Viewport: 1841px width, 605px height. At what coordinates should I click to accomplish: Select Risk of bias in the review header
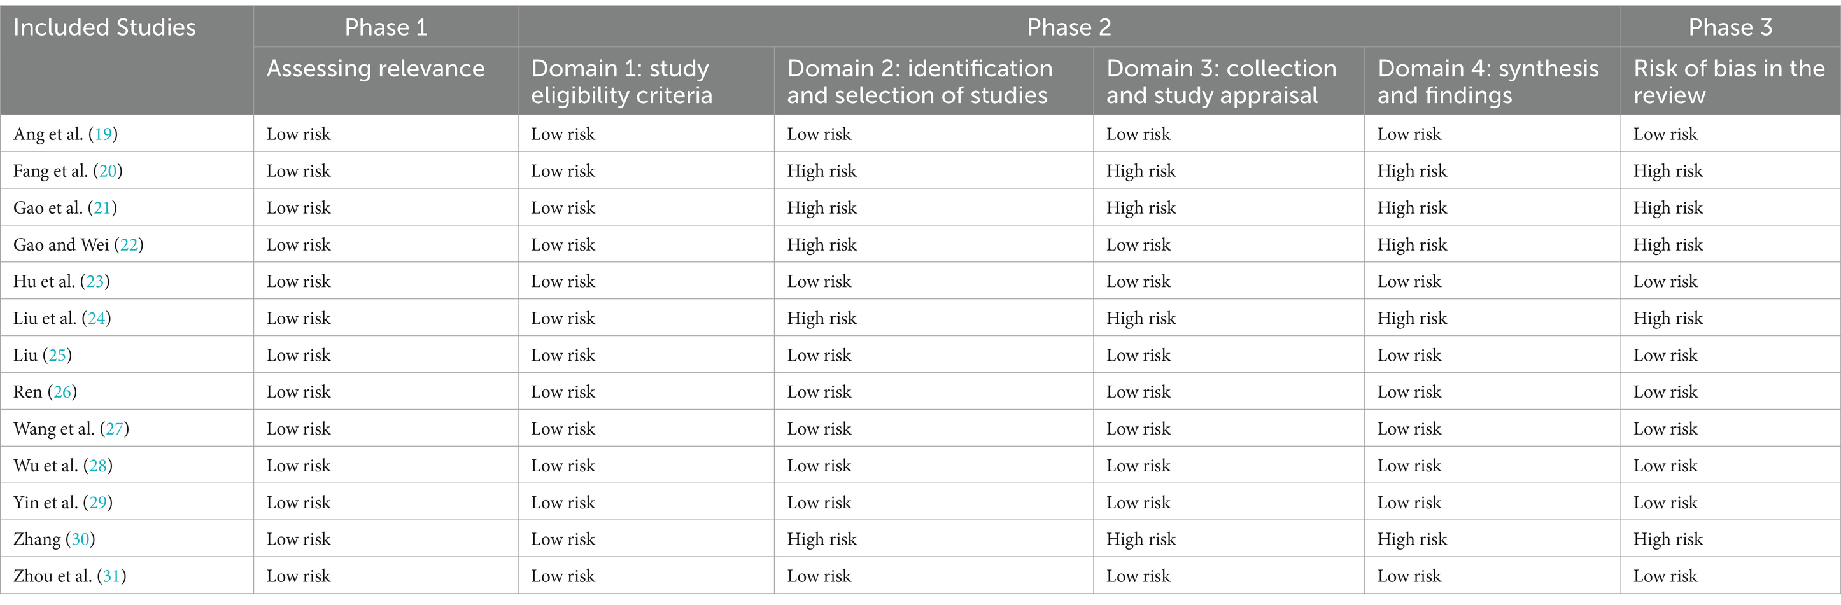[x=1730, y=81]
